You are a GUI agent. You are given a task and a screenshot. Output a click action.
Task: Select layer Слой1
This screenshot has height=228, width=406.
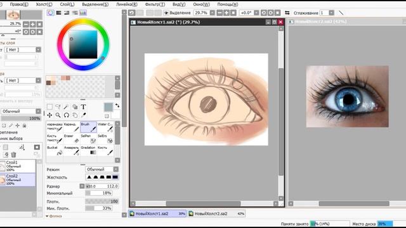(18, 166)
